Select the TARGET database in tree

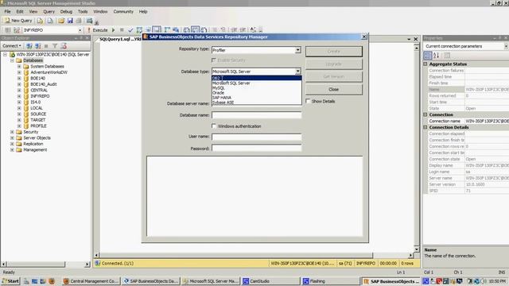pos(37,120)
